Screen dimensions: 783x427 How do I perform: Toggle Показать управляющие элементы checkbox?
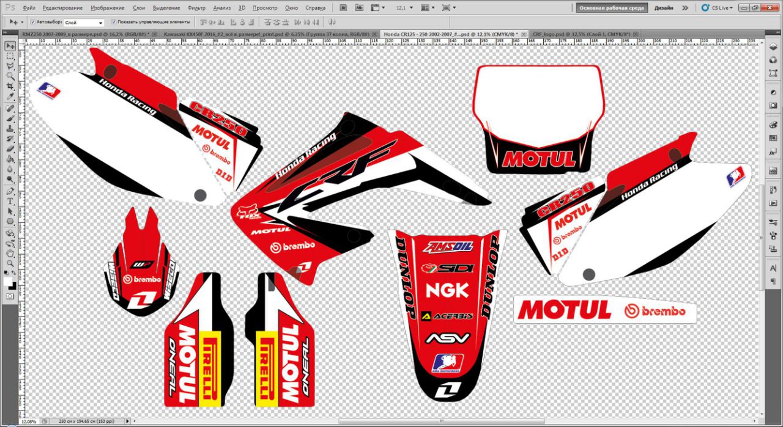pos(114,21)
